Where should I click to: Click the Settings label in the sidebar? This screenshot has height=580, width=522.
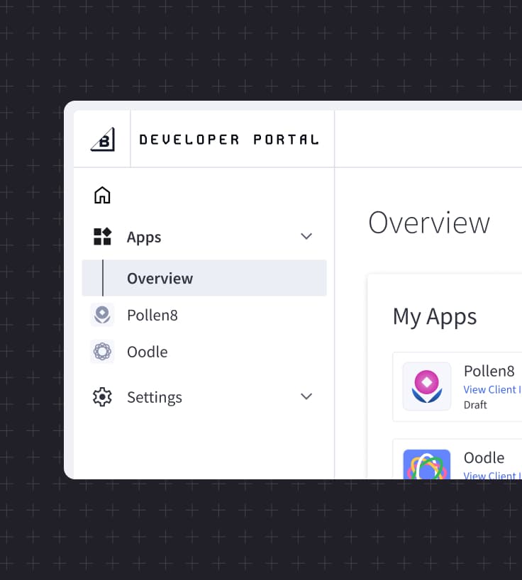pos(155,397)
